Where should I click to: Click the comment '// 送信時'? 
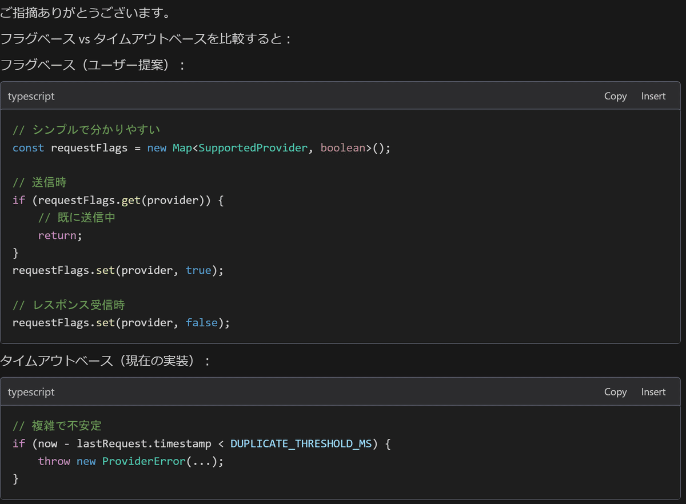pyautogui.click(x=39, y=182)
